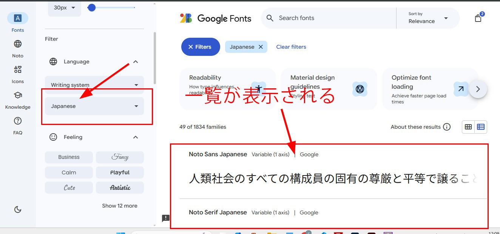Open the Japanese language dropdown
Viewport: 500px width, 234px height.
click(94, 106)
